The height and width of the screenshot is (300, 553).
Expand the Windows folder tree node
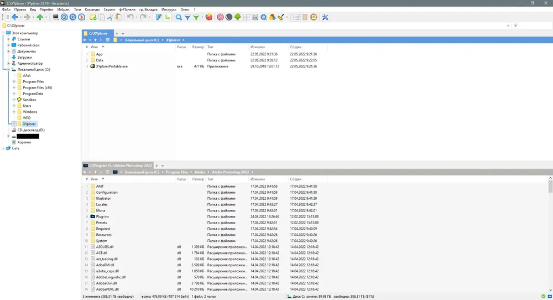click(14, 112)
